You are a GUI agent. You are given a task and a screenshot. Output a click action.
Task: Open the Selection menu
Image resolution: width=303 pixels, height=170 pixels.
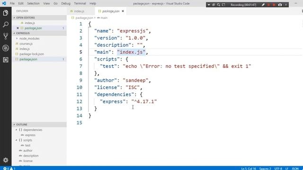33,3
